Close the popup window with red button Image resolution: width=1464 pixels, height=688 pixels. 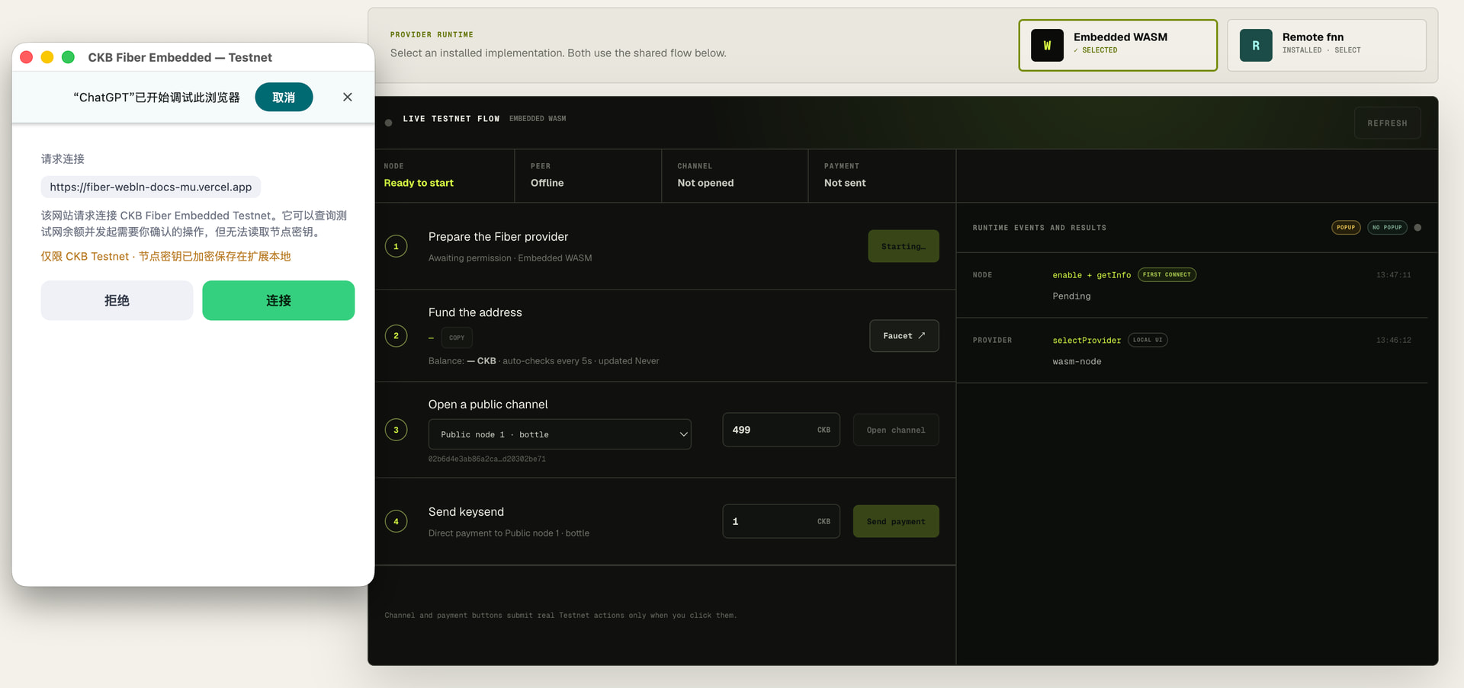pos(26,57)
